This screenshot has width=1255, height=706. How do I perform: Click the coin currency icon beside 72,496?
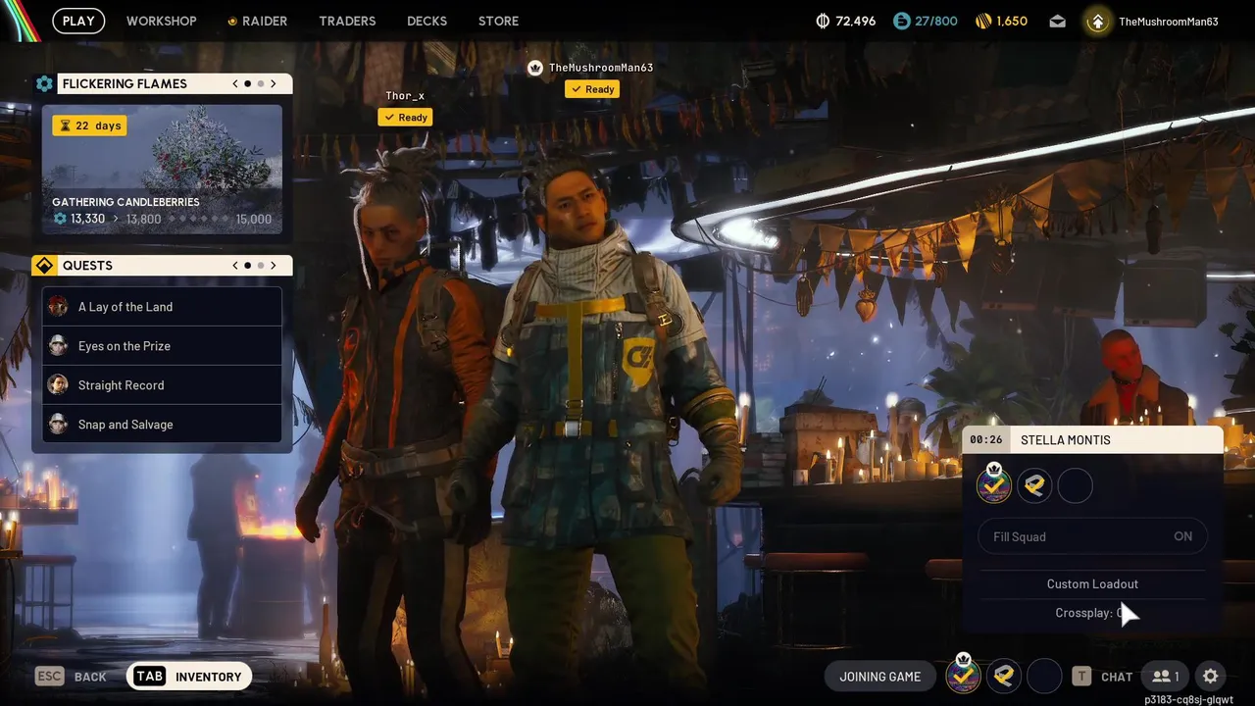tap(823, 21)
